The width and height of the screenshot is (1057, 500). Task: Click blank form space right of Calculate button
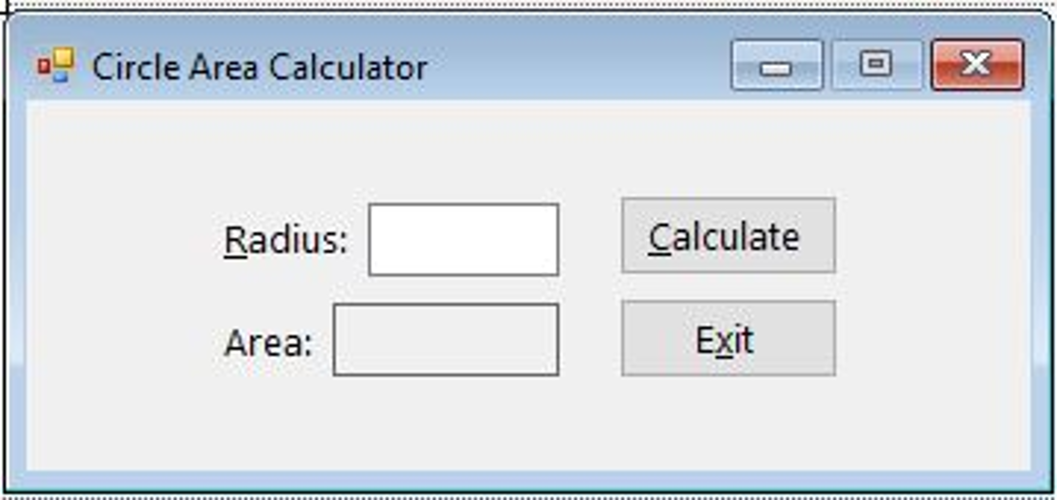(x=930, y=236)
